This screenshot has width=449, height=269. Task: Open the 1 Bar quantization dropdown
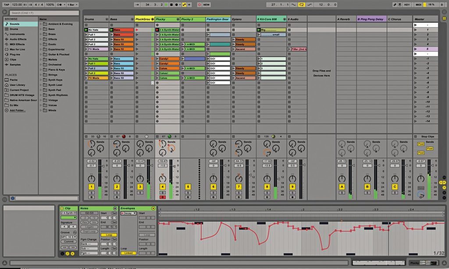(72, 4)
